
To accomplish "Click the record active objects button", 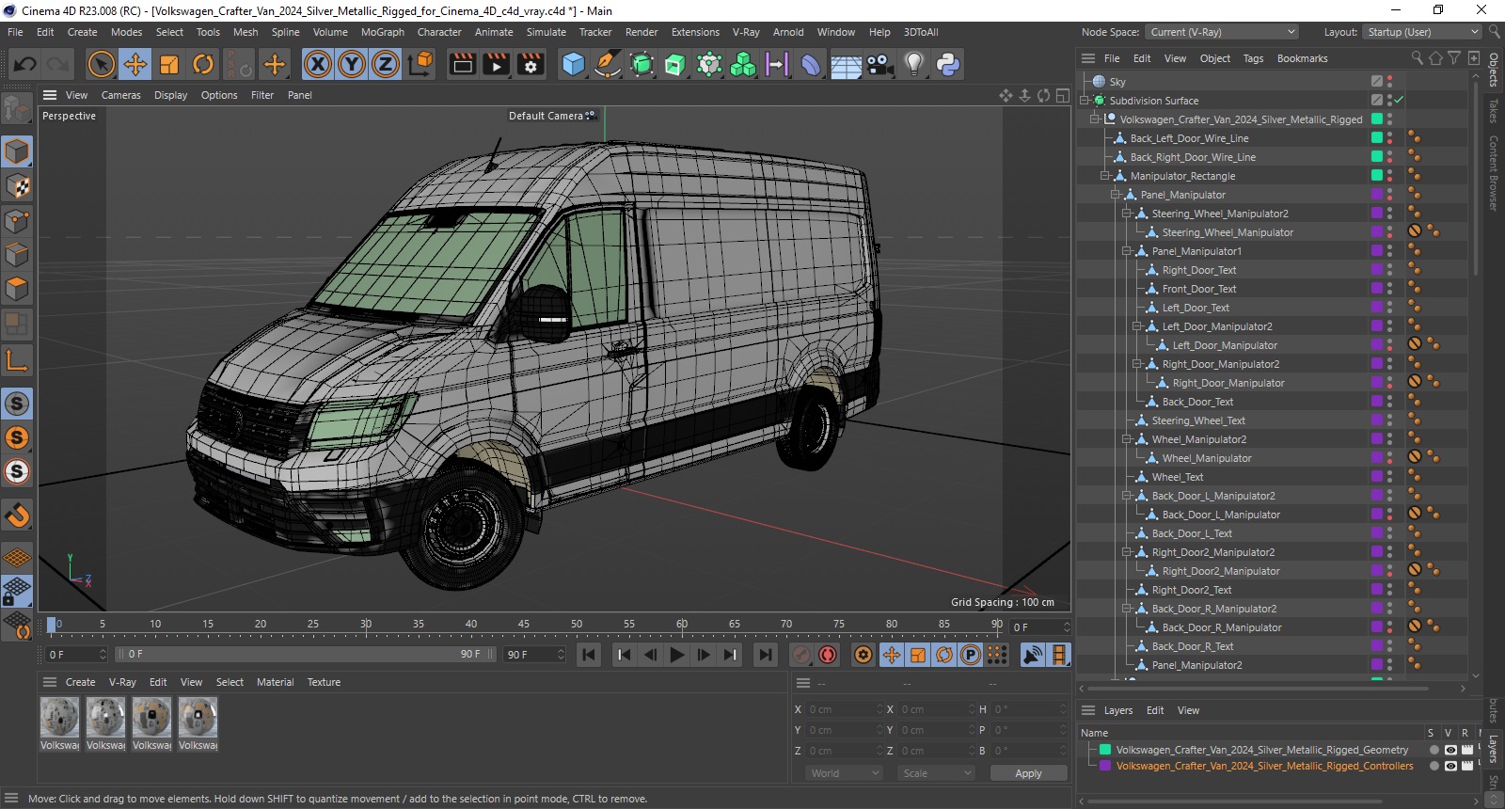I will point(801,655).
